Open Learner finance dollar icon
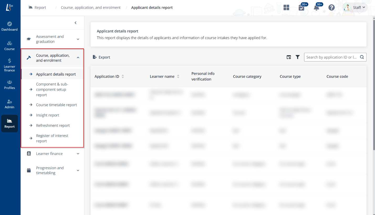Viewport: 375px width, 215px height. point(9,61)
